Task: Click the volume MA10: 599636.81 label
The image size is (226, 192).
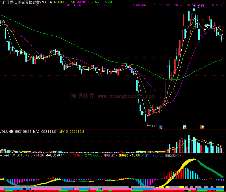Action: (x=73, y=132)
